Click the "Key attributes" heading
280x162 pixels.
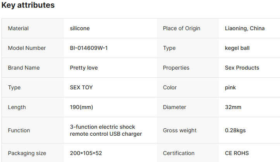[x=28, y=5]
